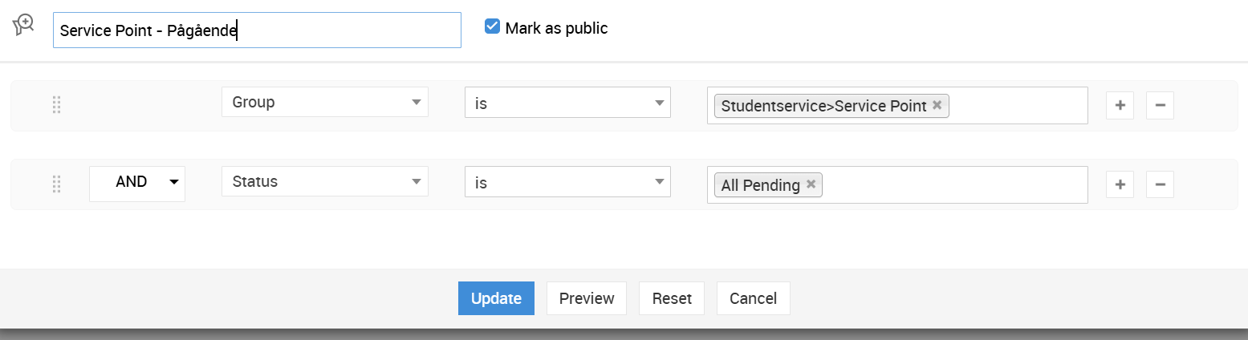This screenshot has width=1248, height=340.
Task: Open the AND logical operator dropdown
Action: pyautogui.click(x=137, y=183)
